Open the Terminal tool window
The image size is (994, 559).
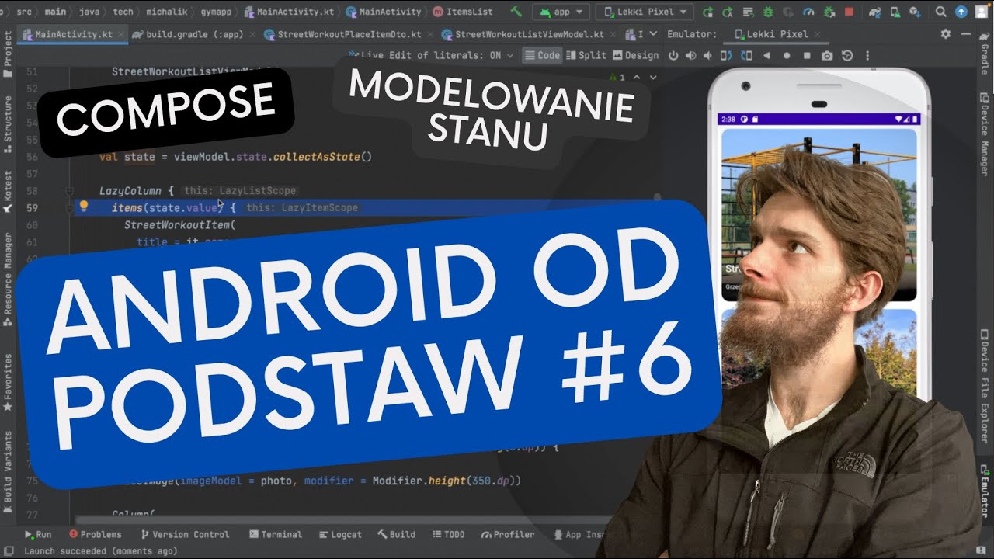(x=276, y=534)
